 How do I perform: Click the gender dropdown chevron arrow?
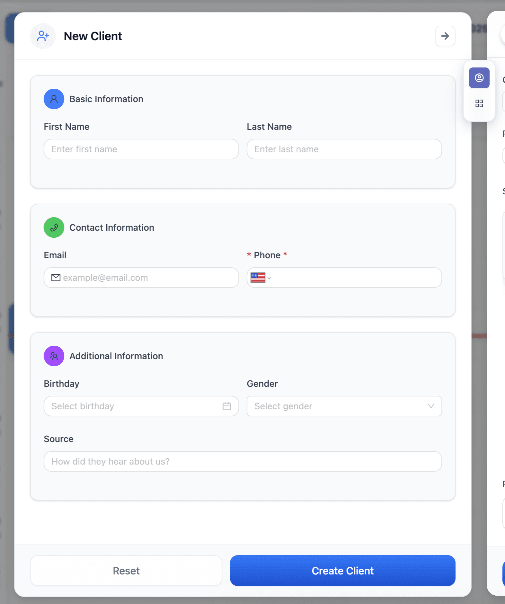431,406
